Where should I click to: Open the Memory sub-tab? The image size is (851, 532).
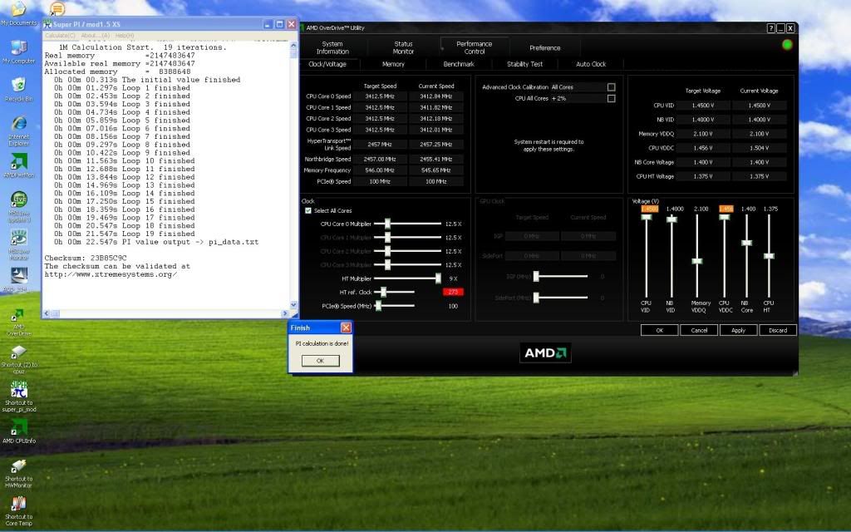pos(393,64)
